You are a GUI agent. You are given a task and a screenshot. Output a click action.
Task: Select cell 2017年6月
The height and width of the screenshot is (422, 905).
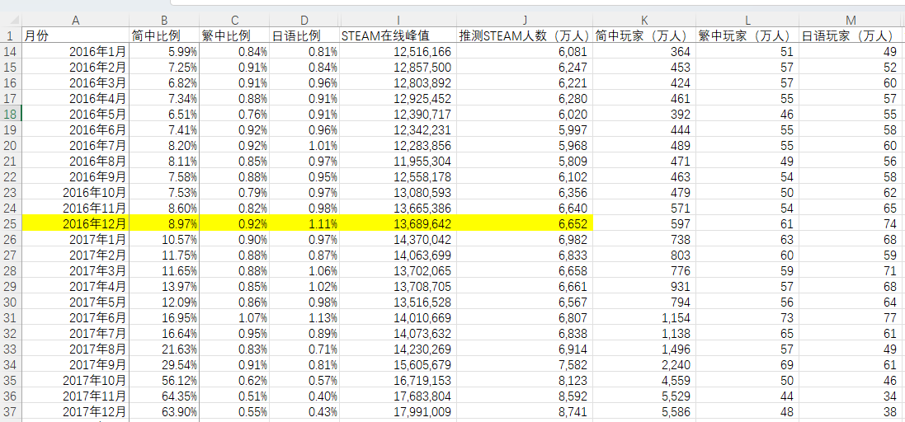coord(76,317)
